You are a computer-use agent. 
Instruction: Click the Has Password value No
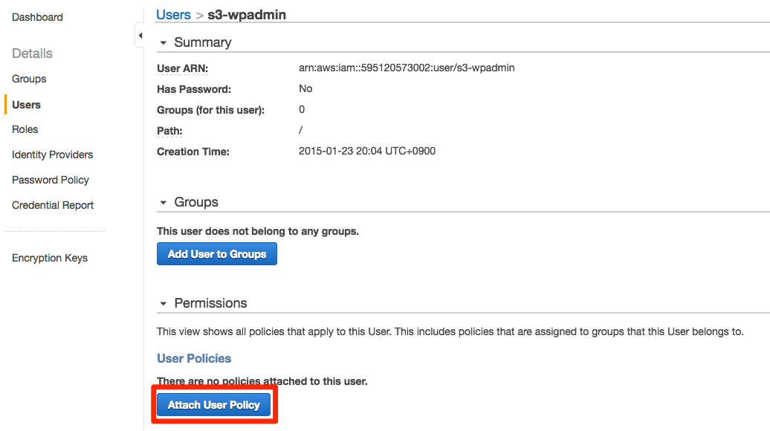(305, 89)
